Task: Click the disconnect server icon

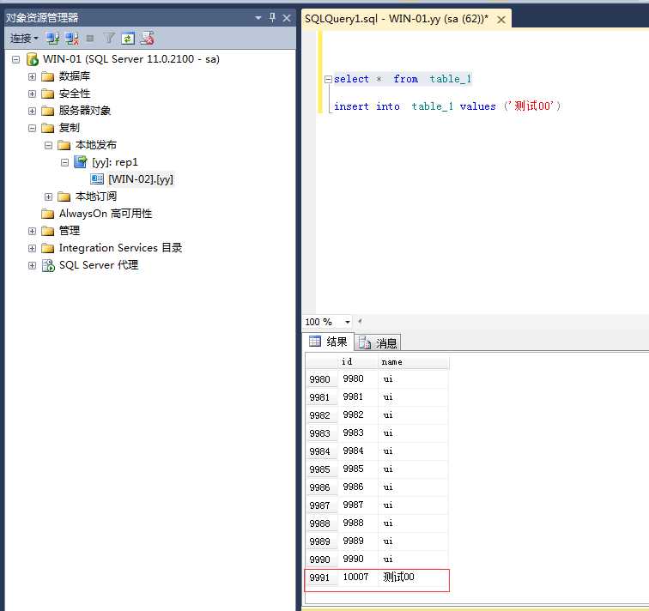Action: pos(72,39)
